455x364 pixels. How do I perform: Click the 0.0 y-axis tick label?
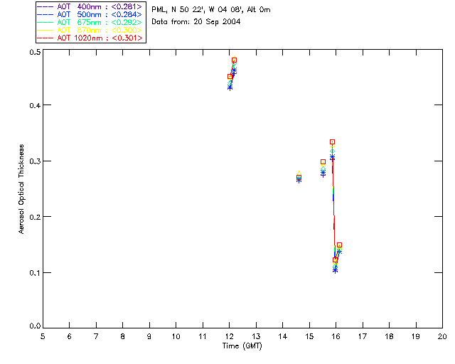pyautogui.click(x=35, y=326)
